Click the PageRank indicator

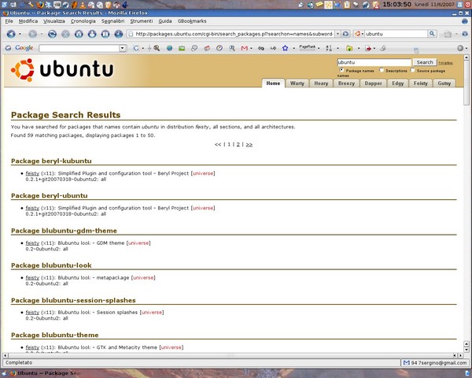307,47
